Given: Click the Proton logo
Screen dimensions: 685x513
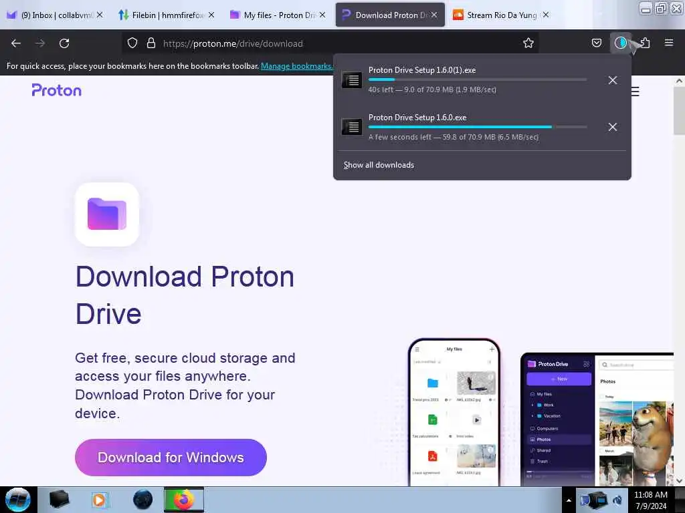Looking at the screenshot, I should tap(57, 90).
